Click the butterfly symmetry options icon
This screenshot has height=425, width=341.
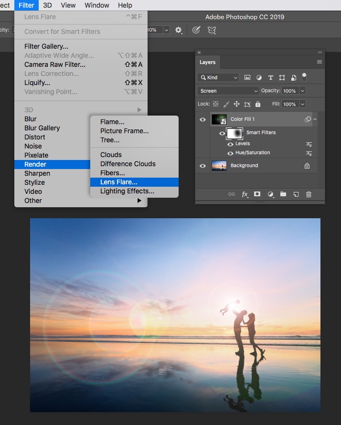(212, 30)
